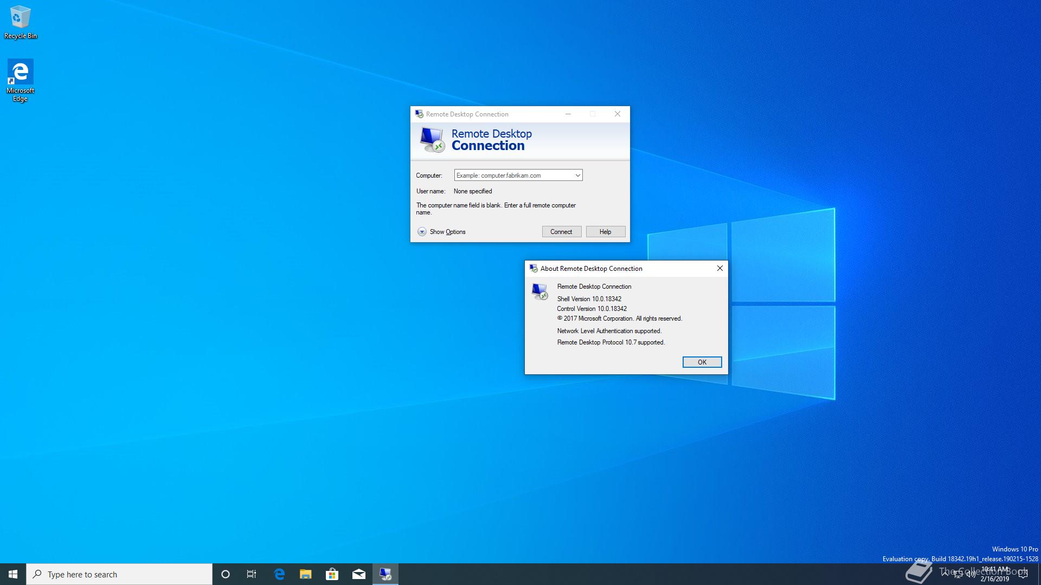Confirm the About dialog with OK
1041x585 pixels.
[x=702, y=362]
